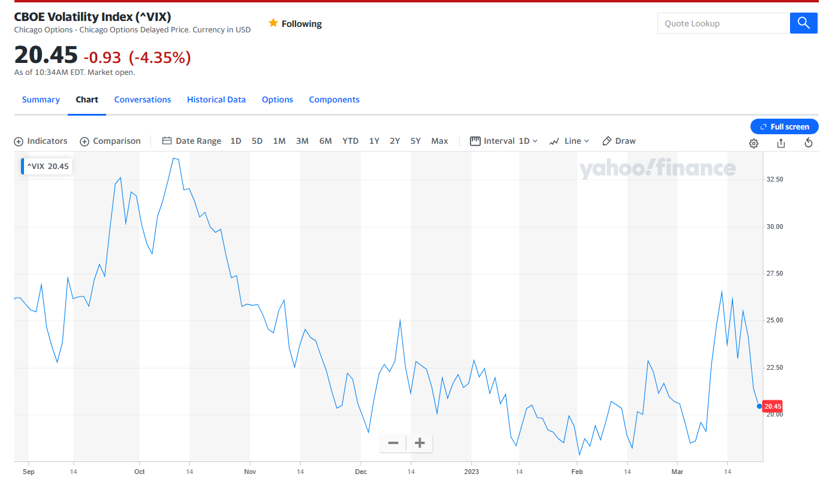This screenshot has width=823, height=486.
Task: Open the Draw pencil tool
Action: [619, 141]
